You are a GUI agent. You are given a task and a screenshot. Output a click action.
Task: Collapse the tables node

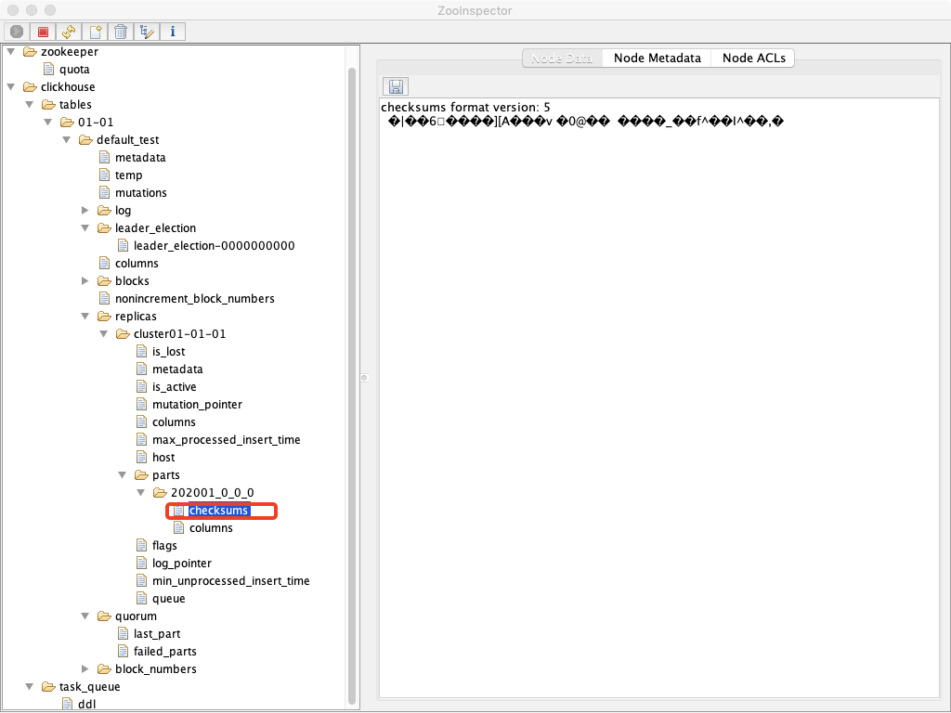[x=29, y=104]
